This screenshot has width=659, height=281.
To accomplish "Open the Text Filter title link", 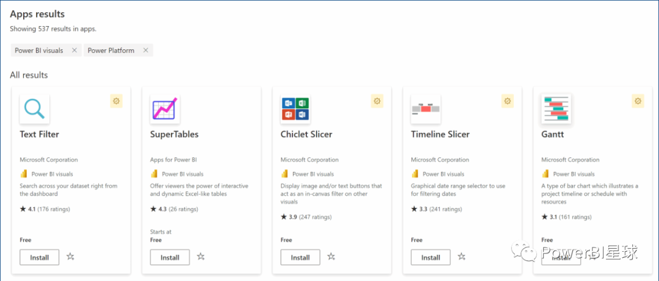I will coord(40,135).
